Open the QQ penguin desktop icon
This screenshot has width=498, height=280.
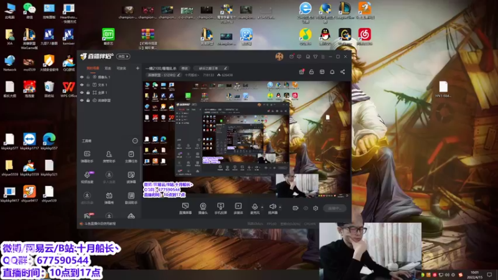point(325,37)
